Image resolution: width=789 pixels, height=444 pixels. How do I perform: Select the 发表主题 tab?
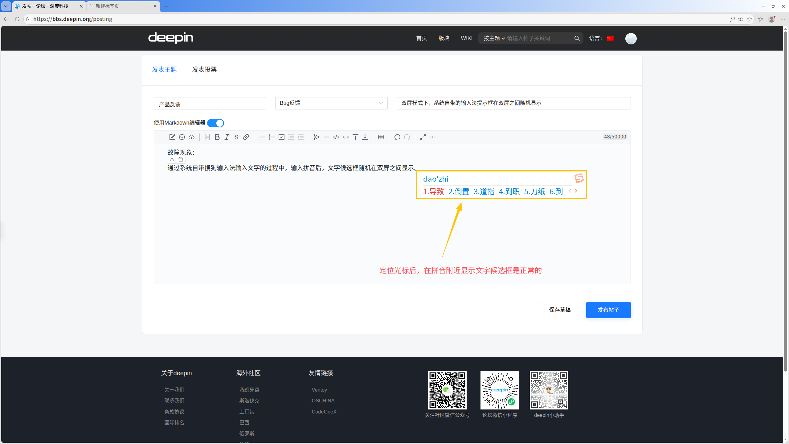click(165, 70)
